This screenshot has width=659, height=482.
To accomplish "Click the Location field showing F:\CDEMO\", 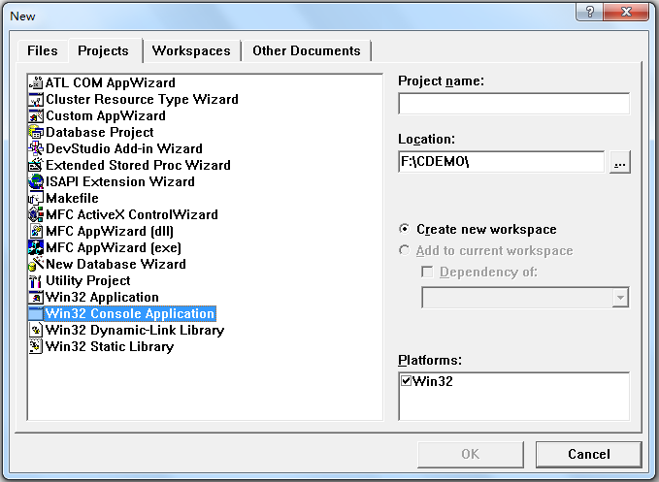I will point(502,162).
